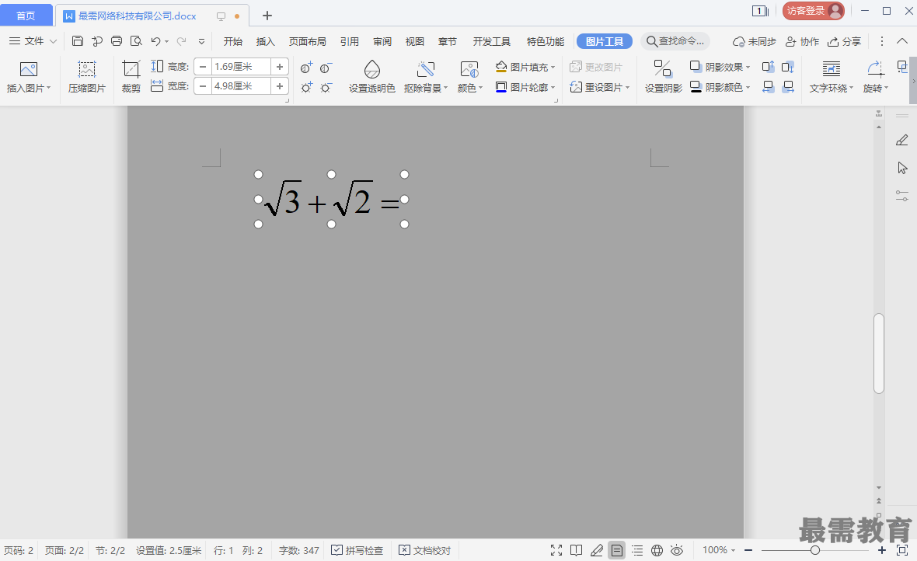Click the Text Wrap (文字环绕) icon
This screenshot has width=917, height=561.
click(x=831, y=69)
